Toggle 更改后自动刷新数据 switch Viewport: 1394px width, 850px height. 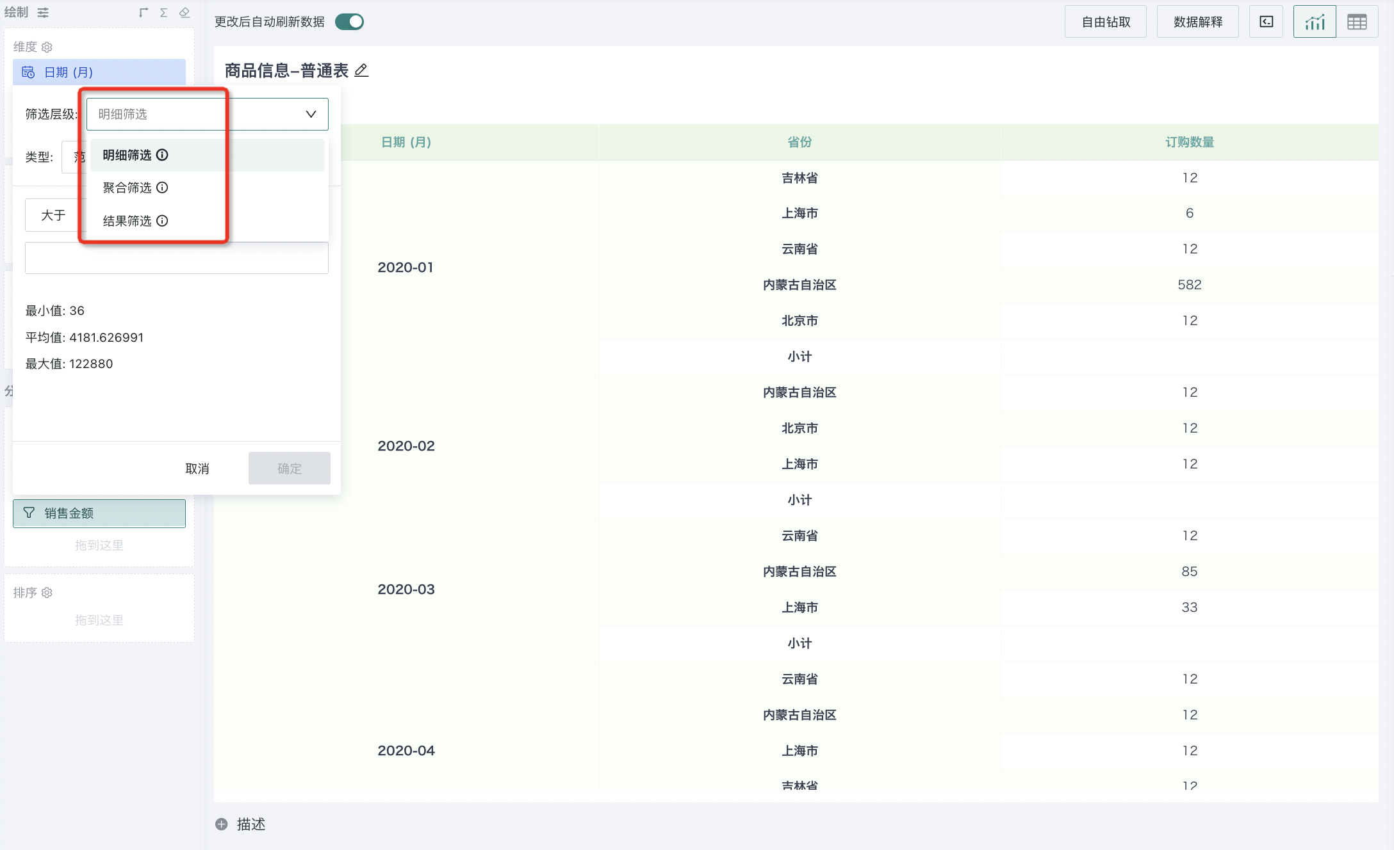click(350, 22)
